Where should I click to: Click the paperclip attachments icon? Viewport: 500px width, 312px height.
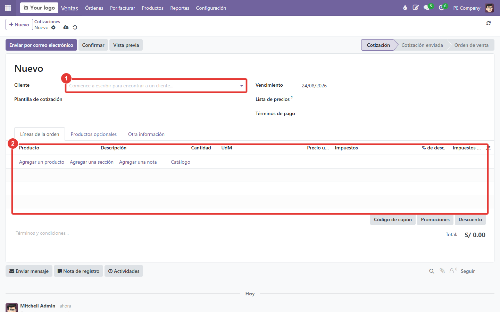point(442,271)
